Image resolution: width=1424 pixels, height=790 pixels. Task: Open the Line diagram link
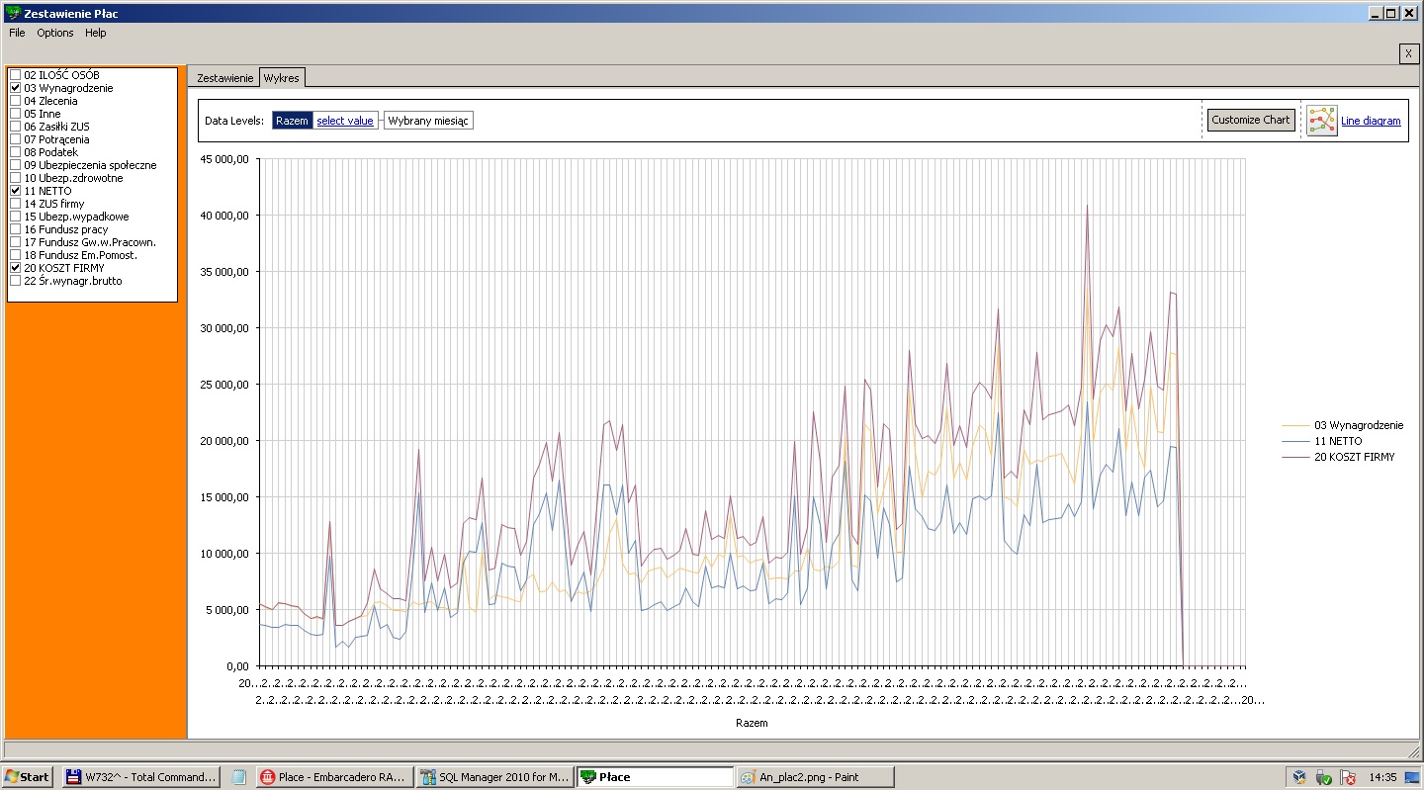[1371, 121]
